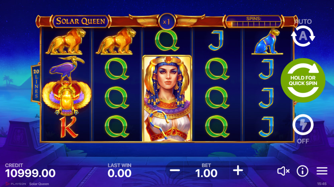Click the expanded Queen wild symbol
The height and width of the screenshot is (187, 334).
(x=167, y=98)
